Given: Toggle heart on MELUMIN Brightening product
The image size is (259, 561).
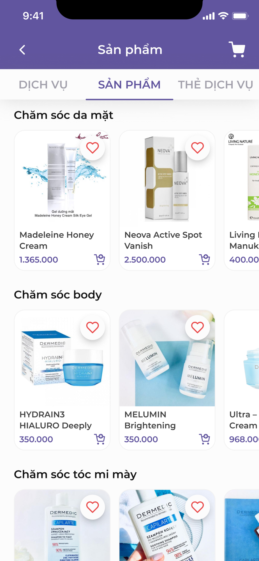Looking at the screenshot, I should (197, 327).
